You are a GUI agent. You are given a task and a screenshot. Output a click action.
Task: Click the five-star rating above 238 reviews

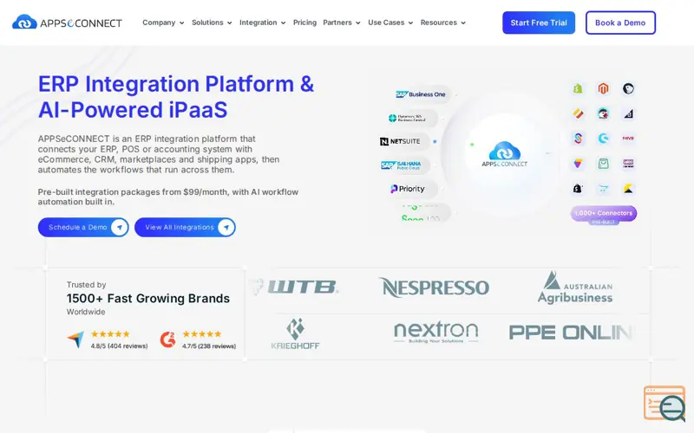[x=202, y=334]
